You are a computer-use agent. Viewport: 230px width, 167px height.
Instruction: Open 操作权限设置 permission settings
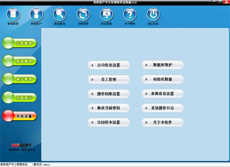[109, 94]
